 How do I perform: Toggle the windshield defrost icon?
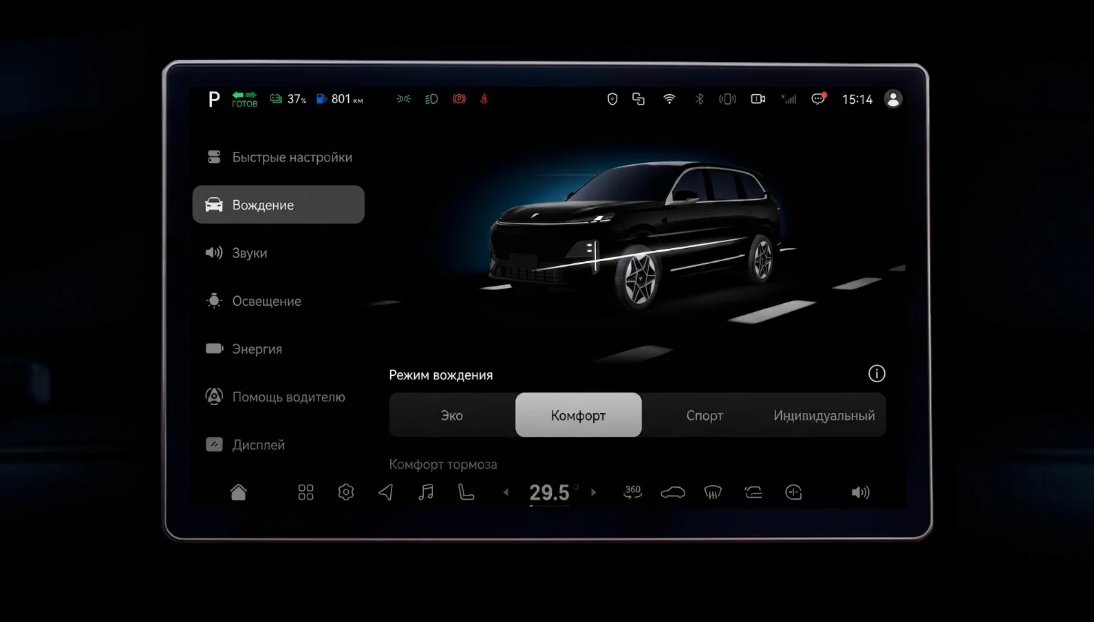coord(713,492)
